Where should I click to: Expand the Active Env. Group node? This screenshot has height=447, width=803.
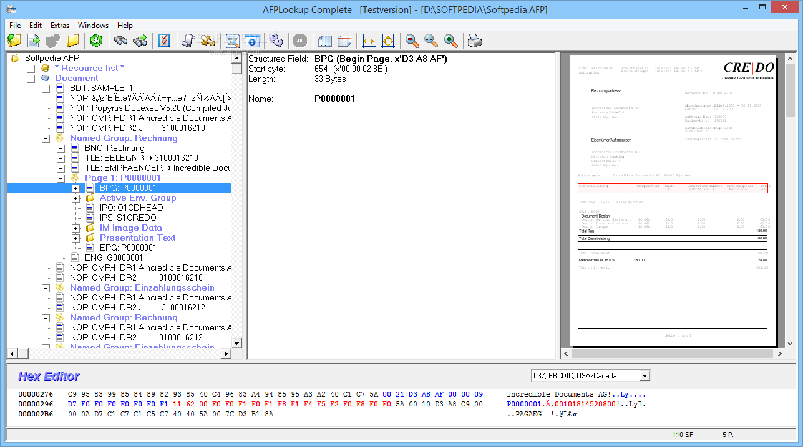(75, 198)
